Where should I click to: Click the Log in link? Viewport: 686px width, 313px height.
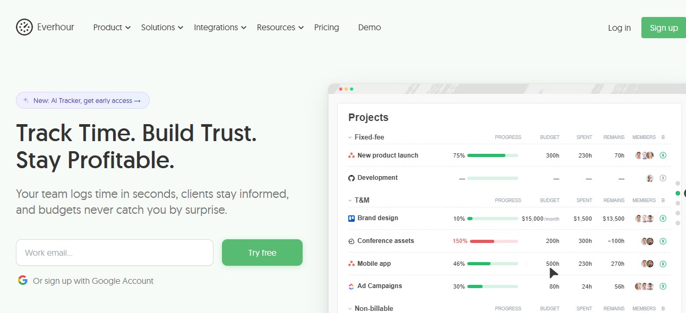[x=619, y=28]
